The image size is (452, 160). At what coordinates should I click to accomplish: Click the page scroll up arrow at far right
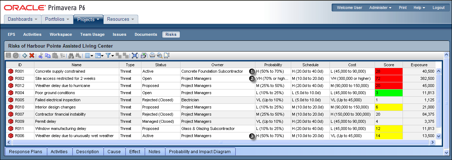pos(446,55)
